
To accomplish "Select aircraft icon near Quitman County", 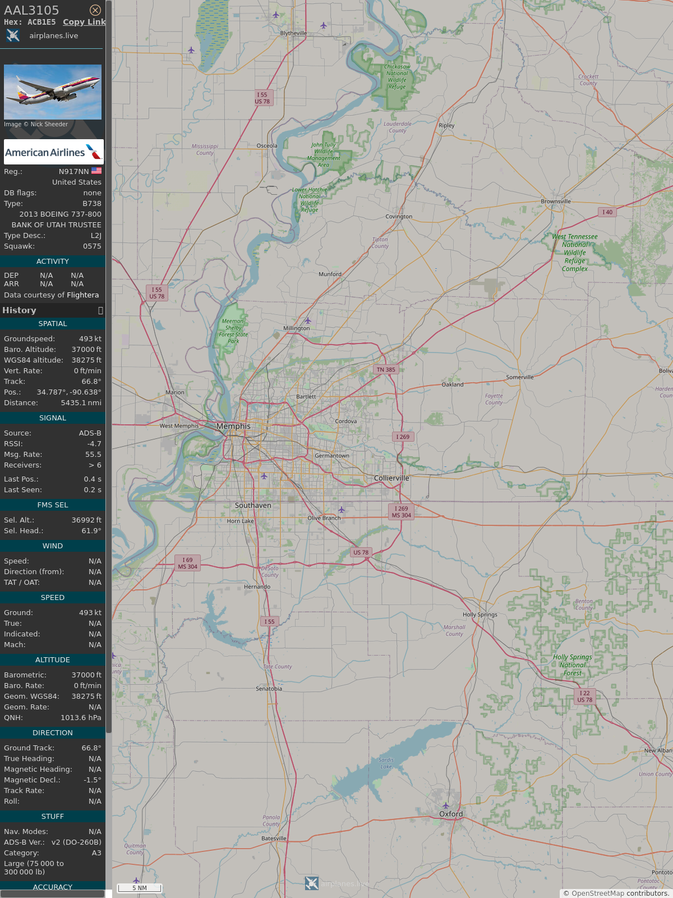I will point(136,881).
